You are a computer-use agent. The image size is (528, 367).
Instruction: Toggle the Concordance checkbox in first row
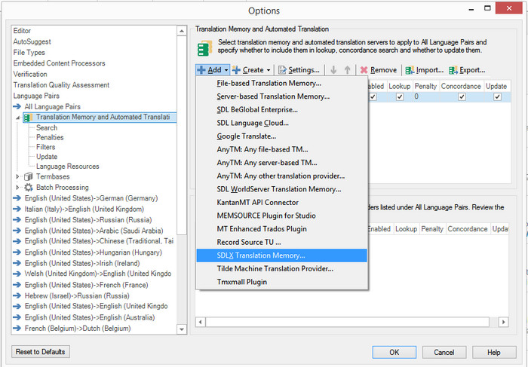462,97
